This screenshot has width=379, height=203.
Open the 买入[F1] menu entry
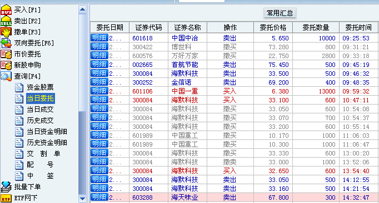click(x=27, y=10)
